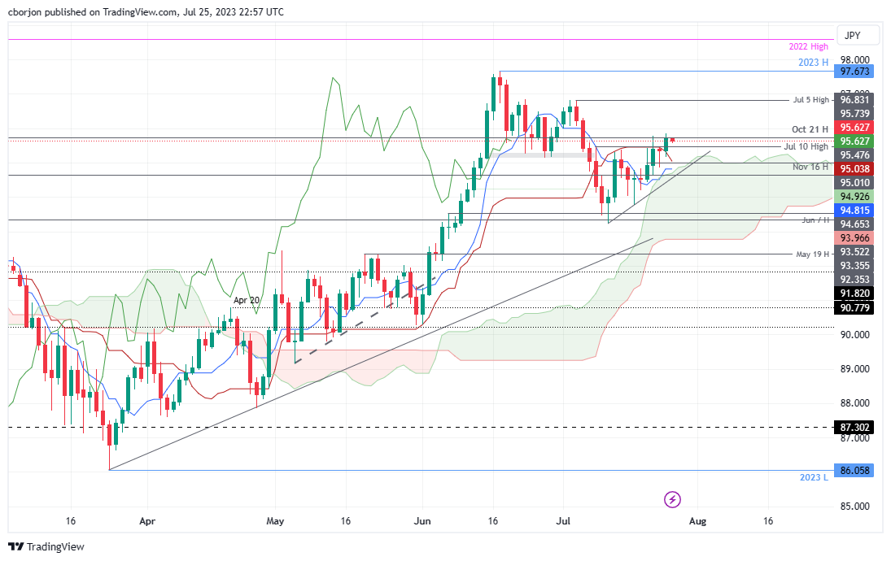Click the blue 86.058 price label
891x561 pixels.
point(855,471)
